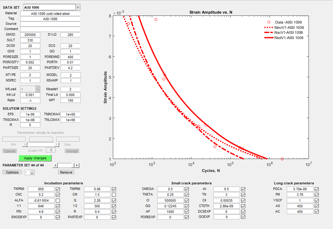Image resolution: width=333 pixels, height=229 pixels.
Task: Expand the NfLoad dropdown
Action: 38,89
